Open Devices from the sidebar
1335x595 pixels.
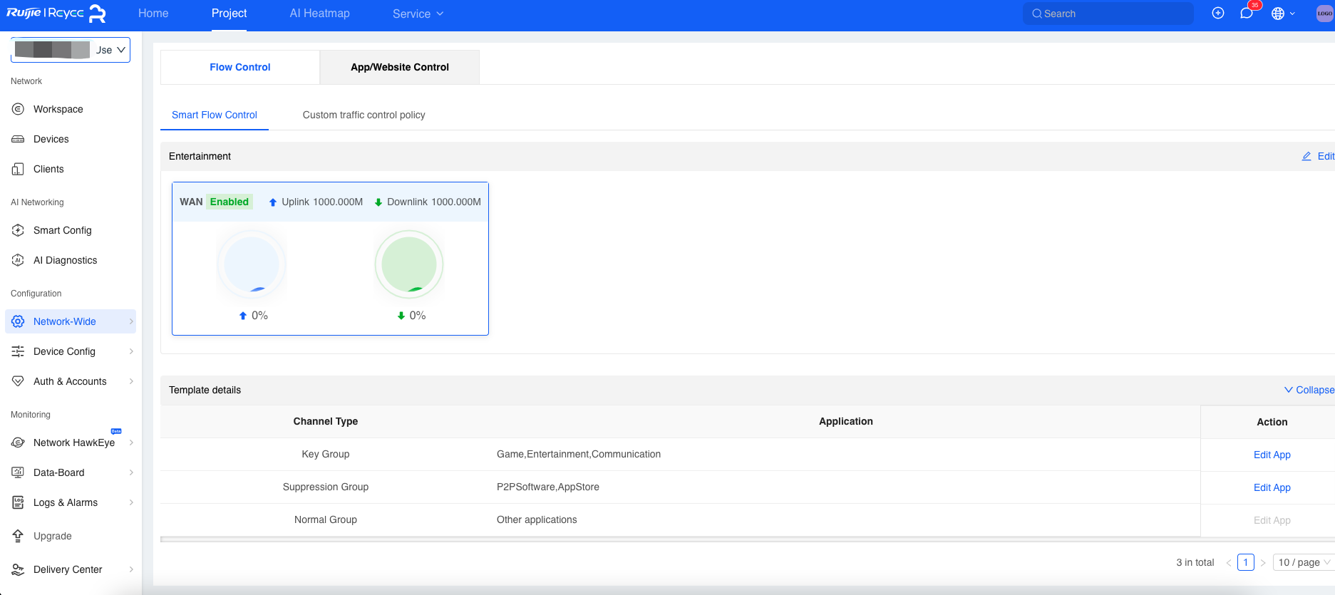[x=51, y=139]
